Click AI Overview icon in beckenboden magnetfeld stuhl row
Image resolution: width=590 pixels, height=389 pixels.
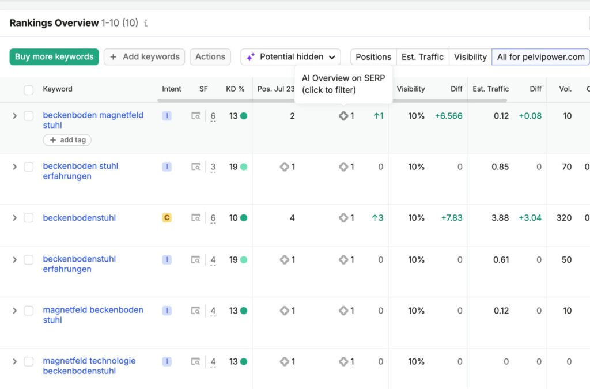343,116
